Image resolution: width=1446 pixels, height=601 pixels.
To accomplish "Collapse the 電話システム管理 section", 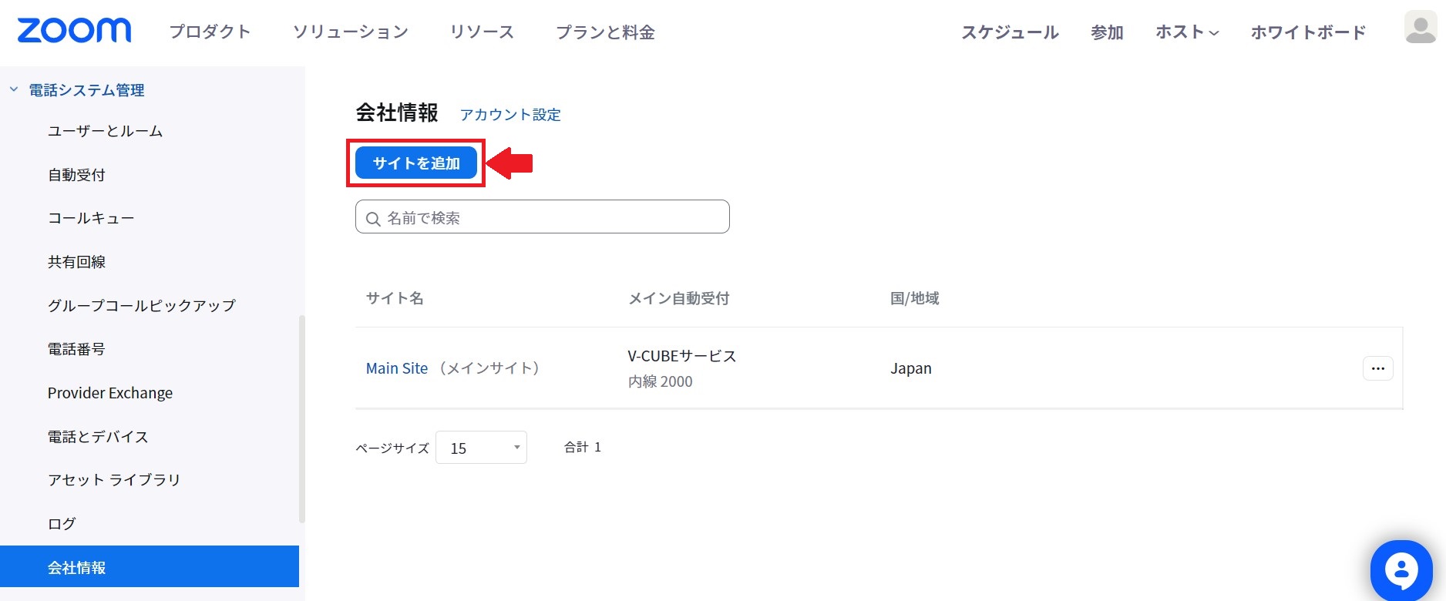I will pyautogui.click(x=14, y=90).
